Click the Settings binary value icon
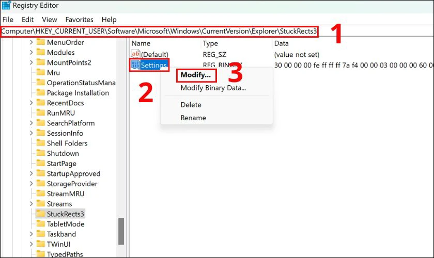434x258 pixels. pyautogui.click(x=135, y=65)
